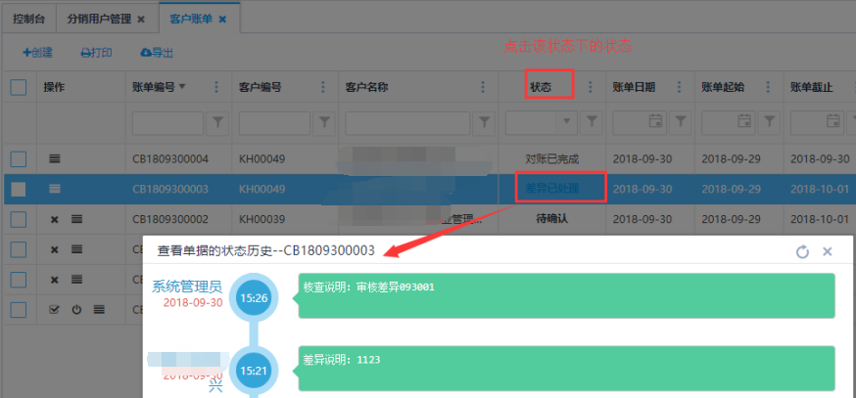This screenshot has height=398, width=856.
Task: Open menu icon for bill CB1809300004
Action: click(55, 158)
